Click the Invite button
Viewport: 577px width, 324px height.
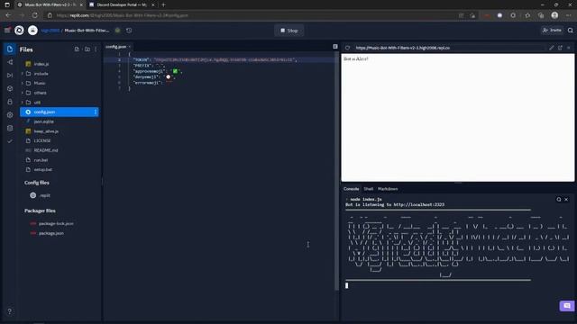[552, 30]
